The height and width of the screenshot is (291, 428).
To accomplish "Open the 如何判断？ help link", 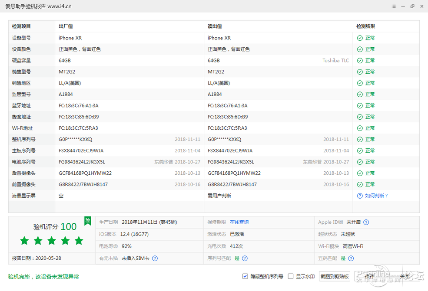I will 376,196.
